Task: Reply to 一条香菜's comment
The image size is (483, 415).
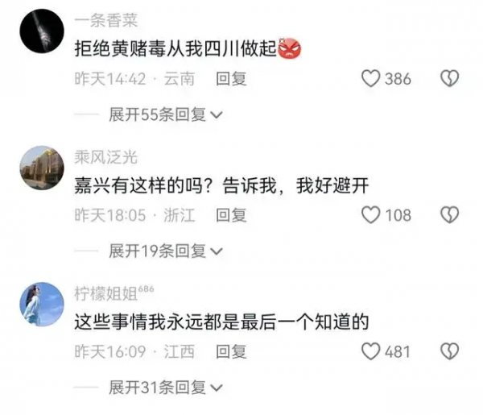Action: 231,79
